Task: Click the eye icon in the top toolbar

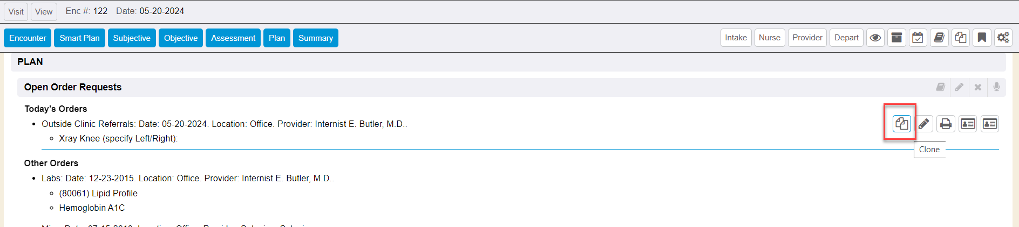Action: tap(875, 38)
